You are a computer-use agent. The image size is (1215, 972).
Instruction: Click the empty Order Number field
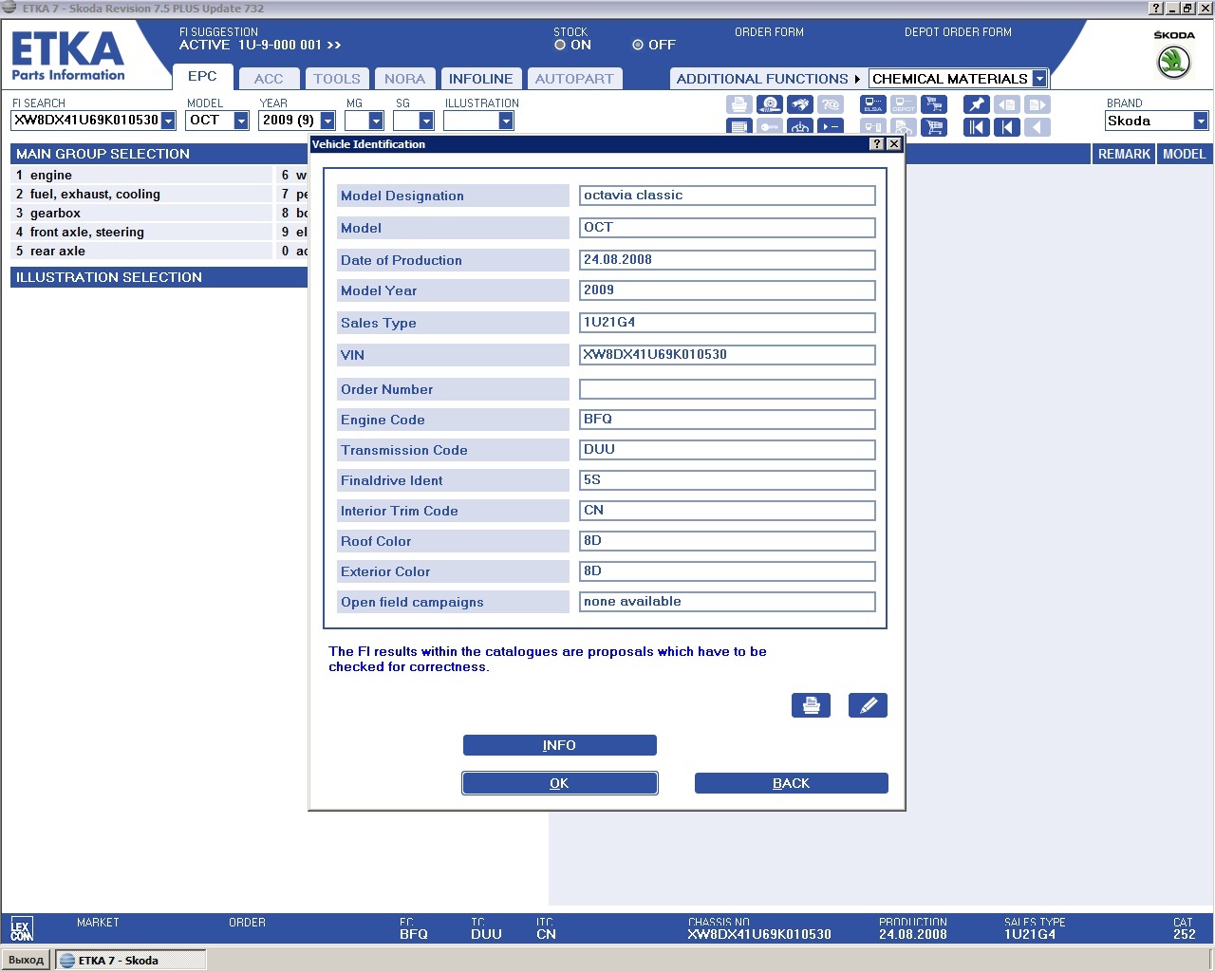pyautogui.click(x=727, y=389)
